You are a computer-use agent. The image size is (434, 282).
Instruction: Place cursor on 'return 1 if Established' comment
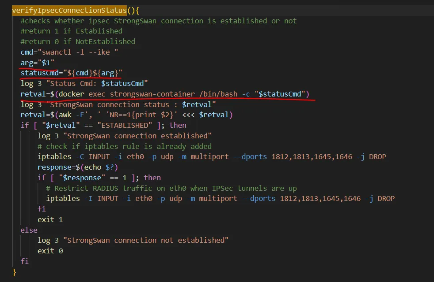point(71,31)
